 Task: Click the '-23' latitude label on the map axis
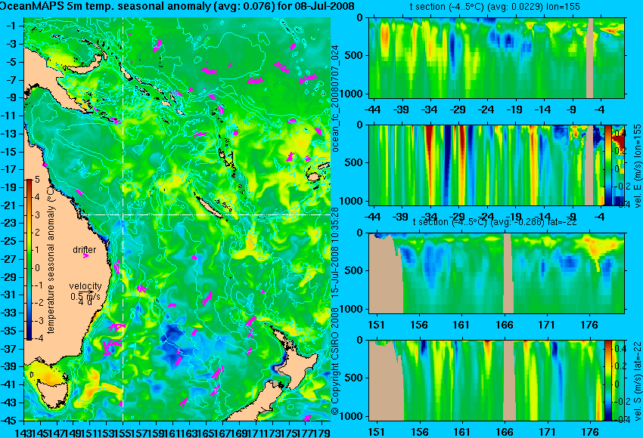click(x=8, y=223)
